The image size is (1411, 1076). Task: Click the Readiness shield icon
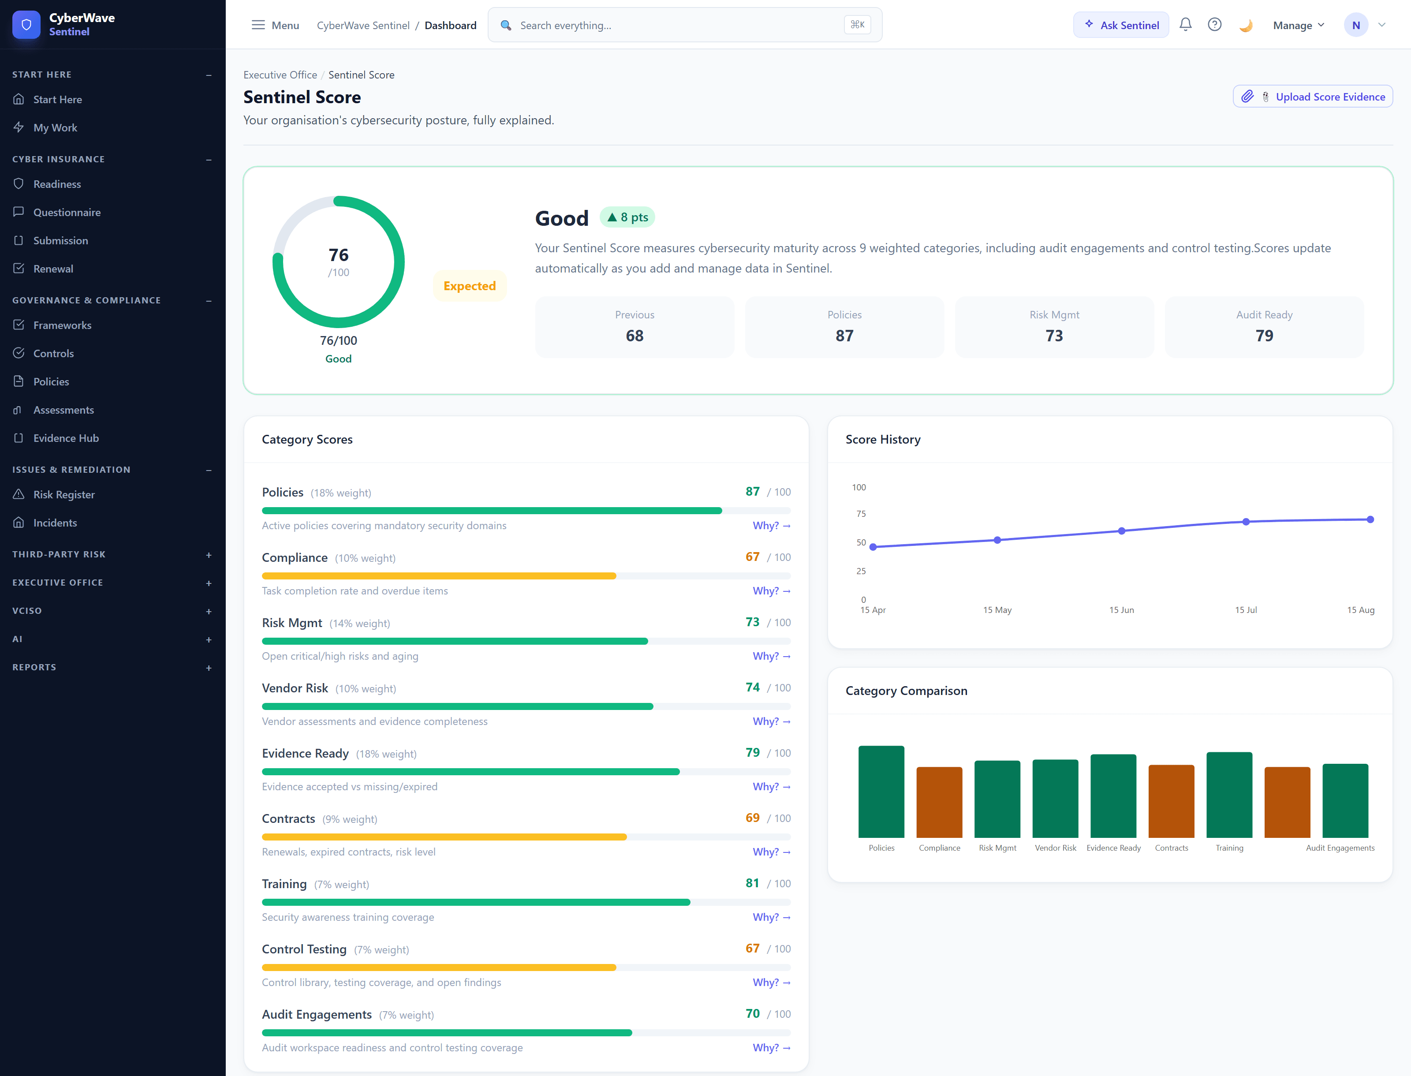(x=19, y=184)
